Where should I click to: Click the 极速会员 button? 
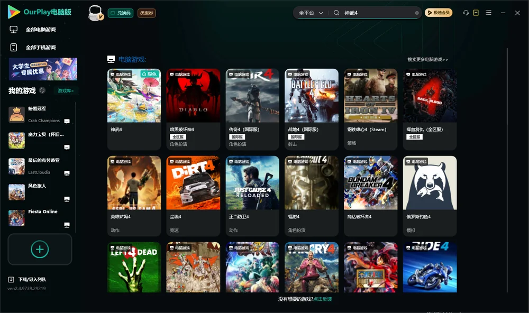click(x=438, y=13)
